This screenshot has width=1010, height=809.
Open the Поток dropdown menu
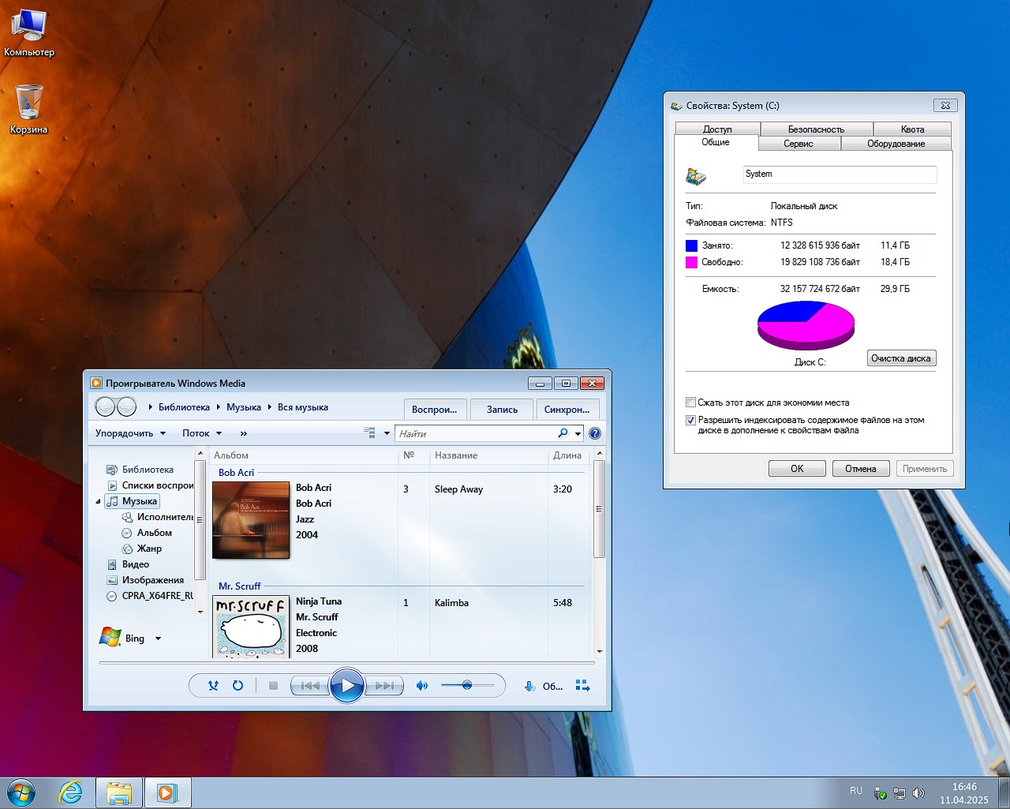click(x=200, y=433)
